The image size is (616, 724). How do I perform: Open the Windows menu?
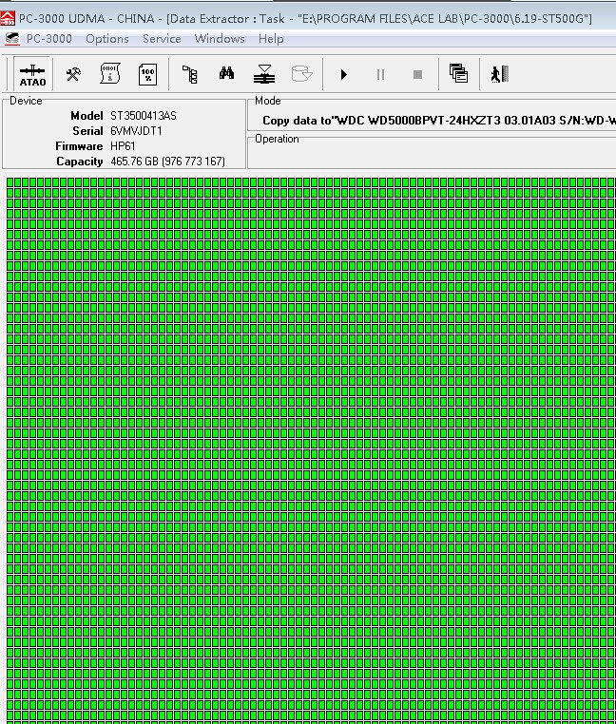[220, 39]
